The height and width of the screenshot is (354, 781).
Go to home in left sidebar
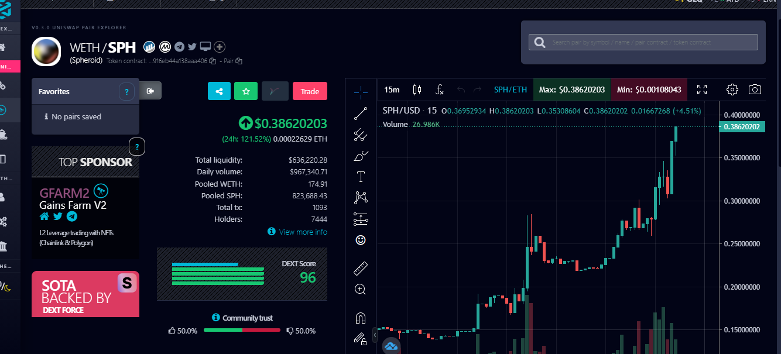4,47
